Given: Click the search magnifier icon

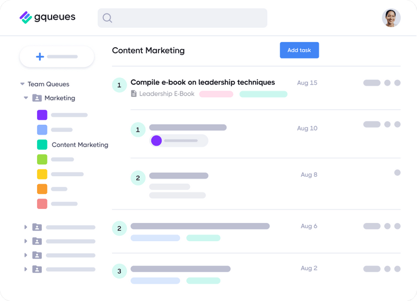Looking at the screenshot, I should pyautogui.click(x=107, y=18).
